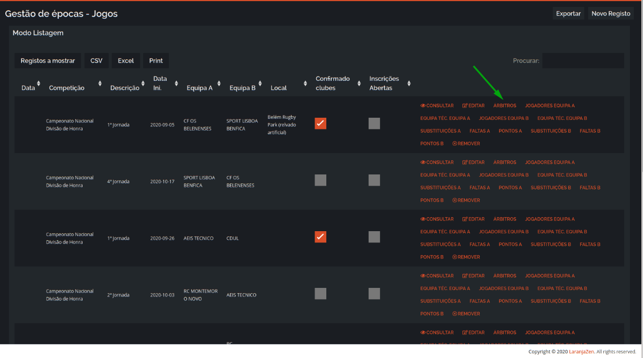Open Árbitros for Belenenses vs Benfica game
Screen dimensions: 643x358
(505, 106)
